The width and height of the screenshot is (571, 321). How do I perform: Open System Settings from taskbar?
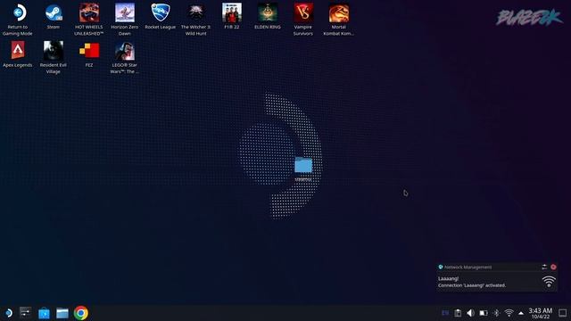[26, 313]
